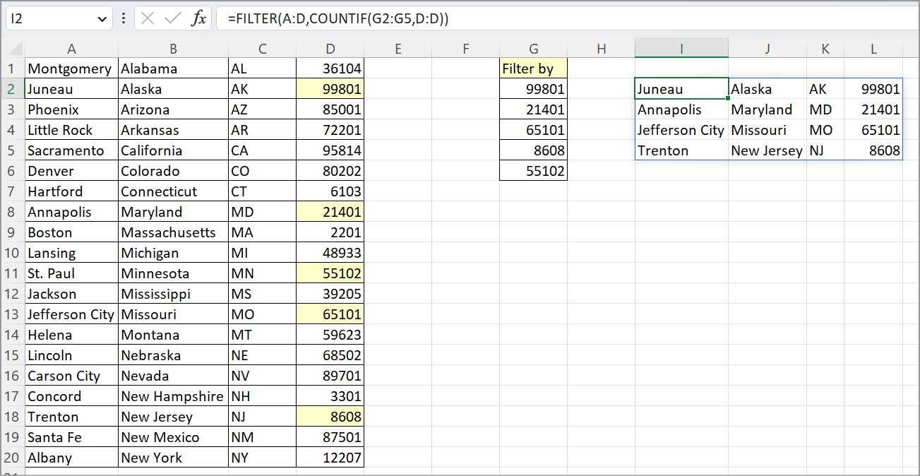Select column L header
Viewport: 920px width, 476px height.
pyautogui.click(x=873, y=47)
